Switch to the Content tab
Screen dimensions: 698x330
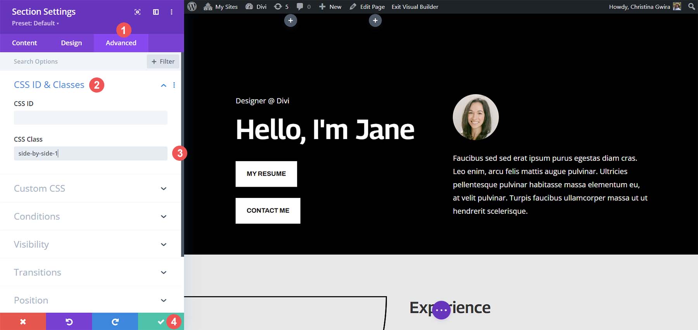pyautogui.click(x=24, y=43)
